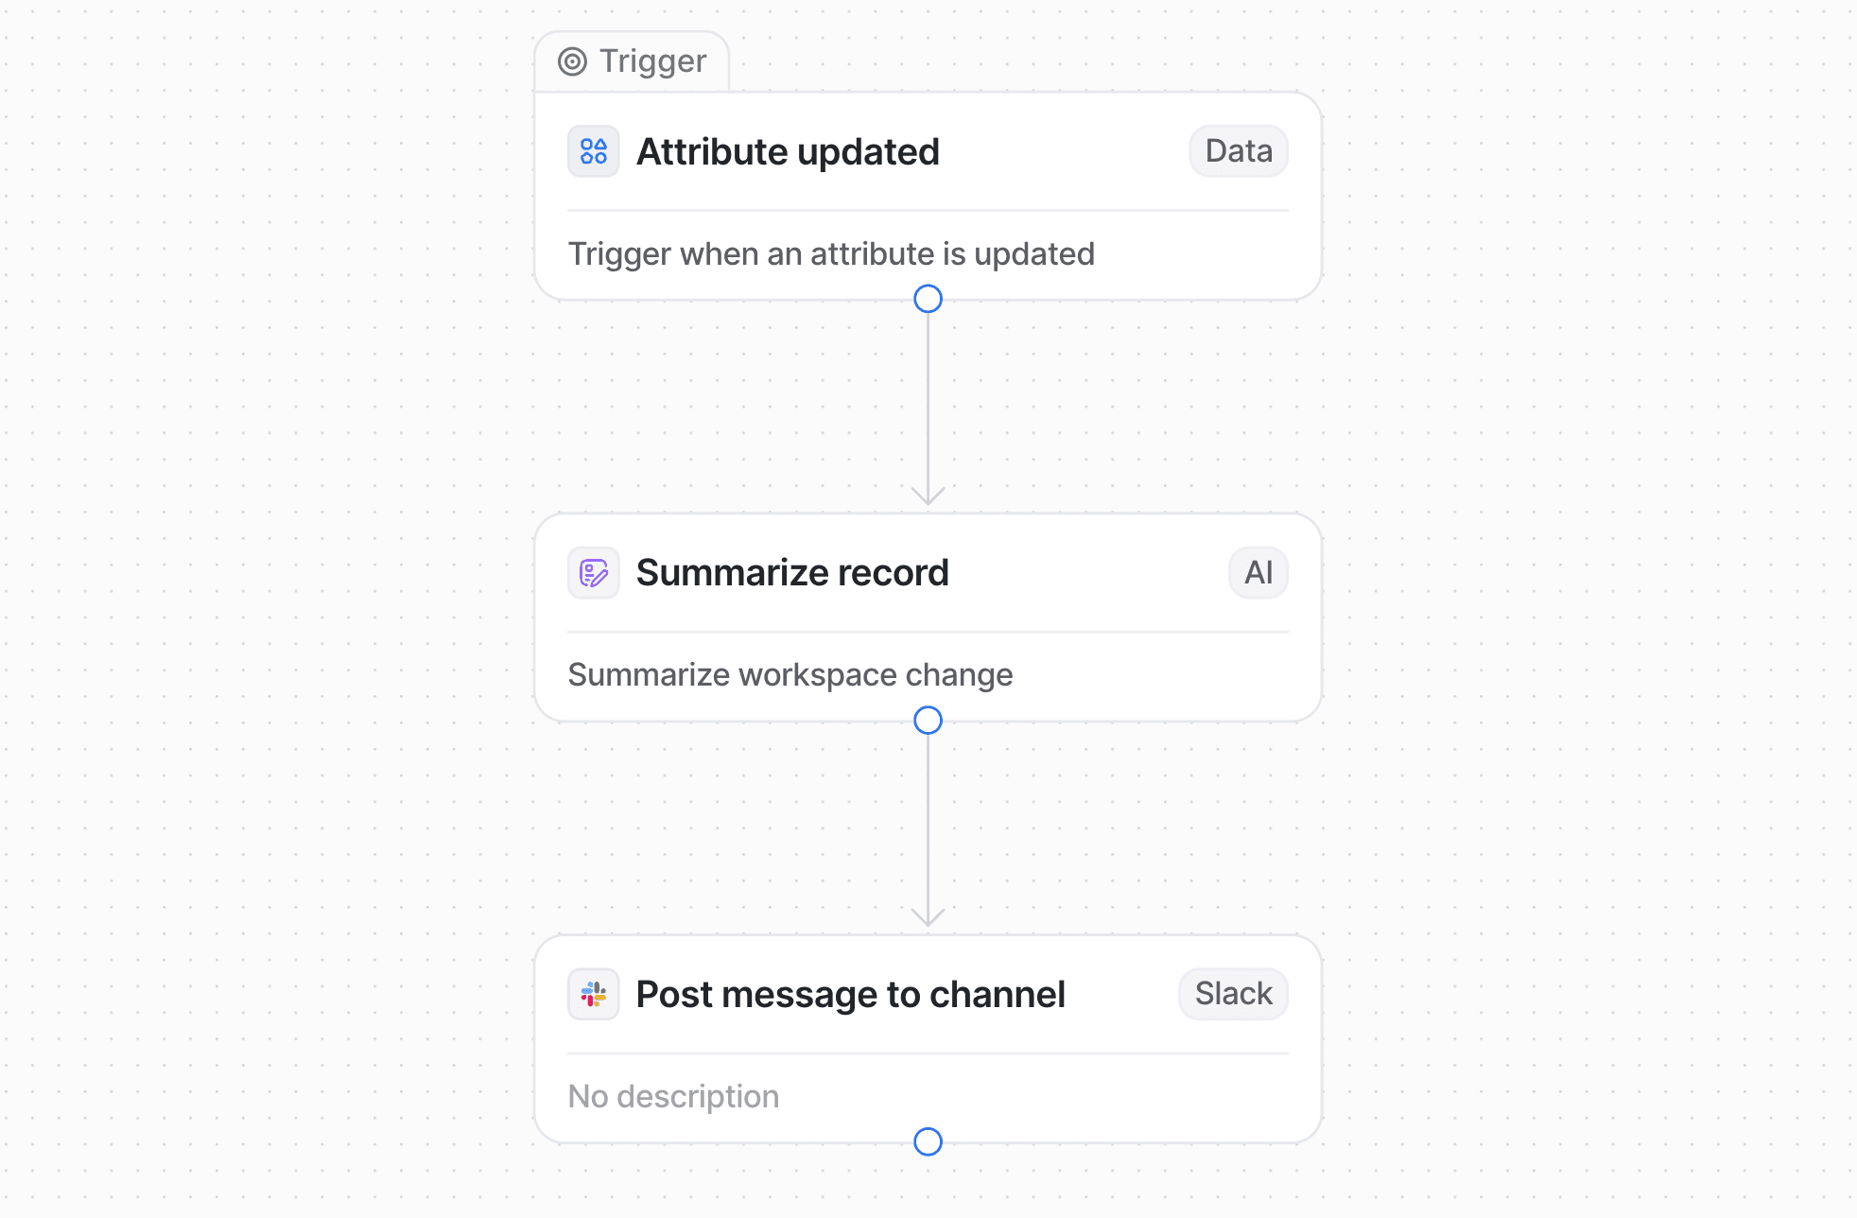Click the Trigger target icon

(573, 61)
